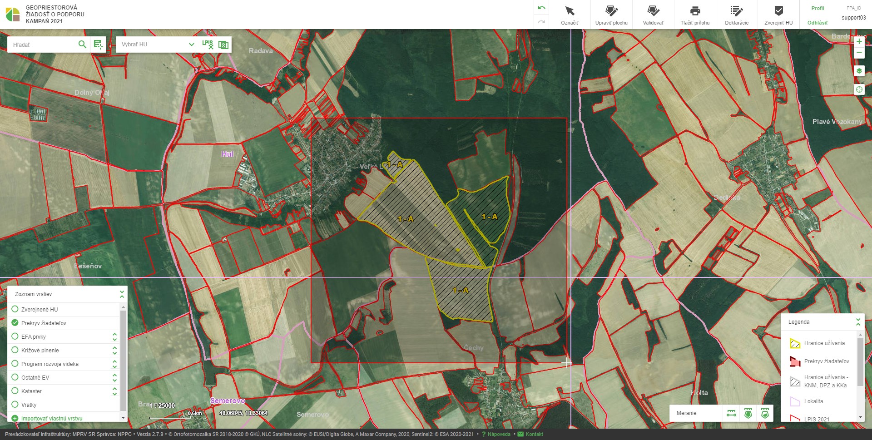This screenshot has height=440, width=872.
Task: Click the add-to-list icon beside search
Action: click(98, 44)
